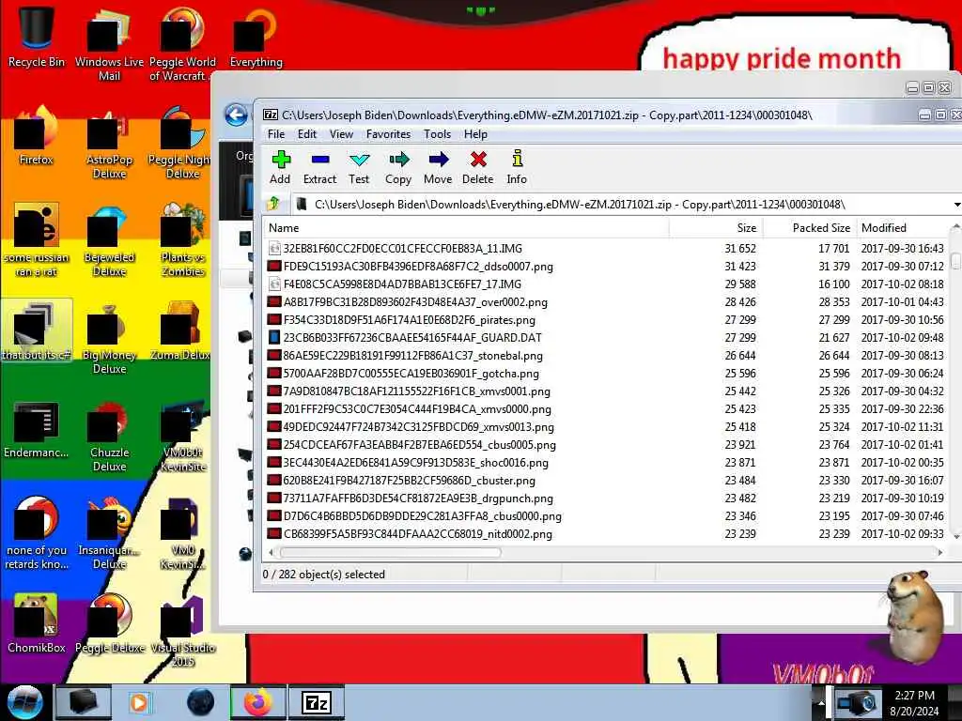Viewport: 962px width, 721px height.
Task: Click the taskbar clock showing 2:27 PM
Action: pyautogui.click(x=914, y=702)
